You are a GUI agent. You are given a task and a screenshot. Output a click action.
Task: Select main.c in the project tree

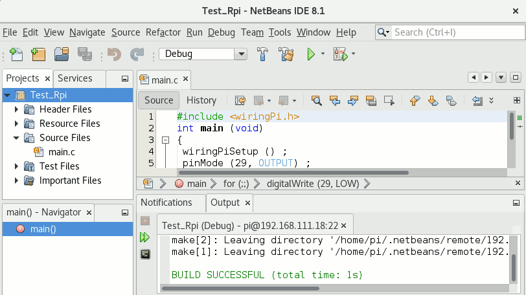62,152
